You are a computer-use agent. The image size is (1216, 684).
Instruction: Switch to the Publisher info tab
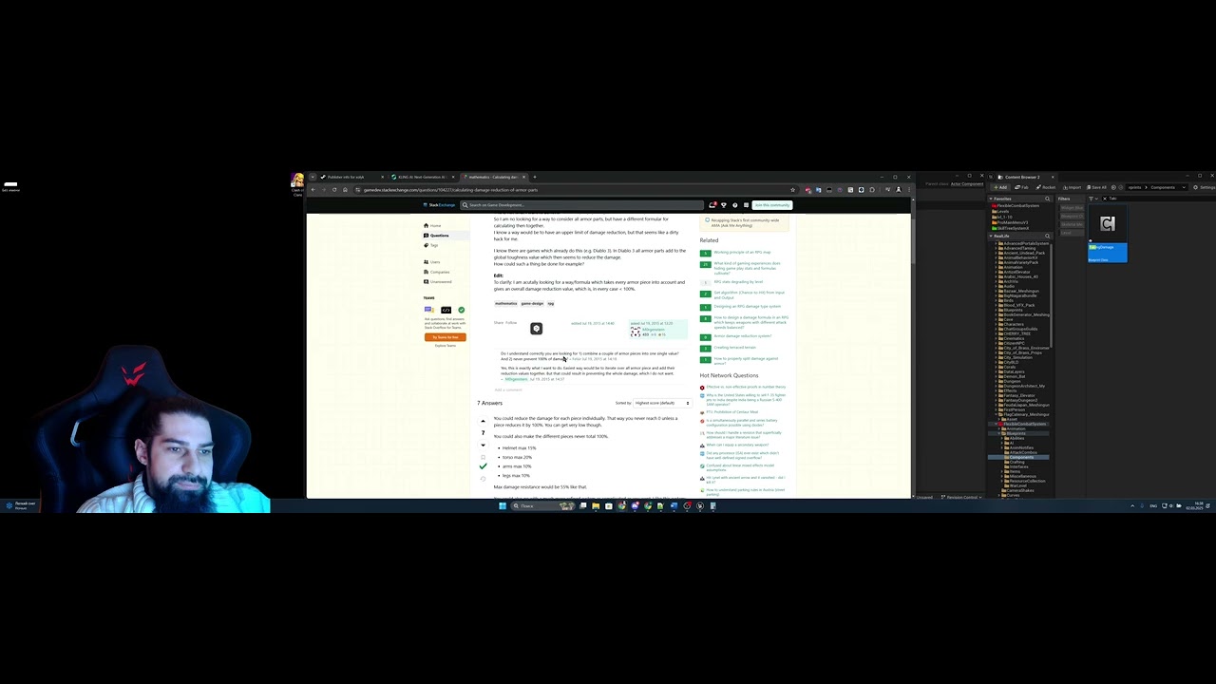coord(351,177)
